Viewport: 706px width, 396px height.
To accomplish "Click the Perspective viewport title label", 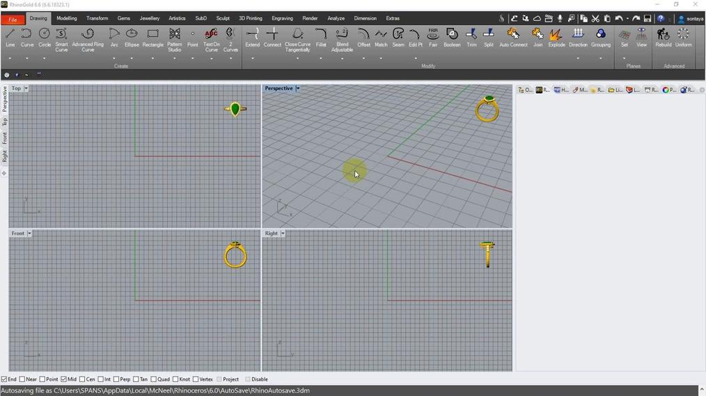I will click(279, 88).
